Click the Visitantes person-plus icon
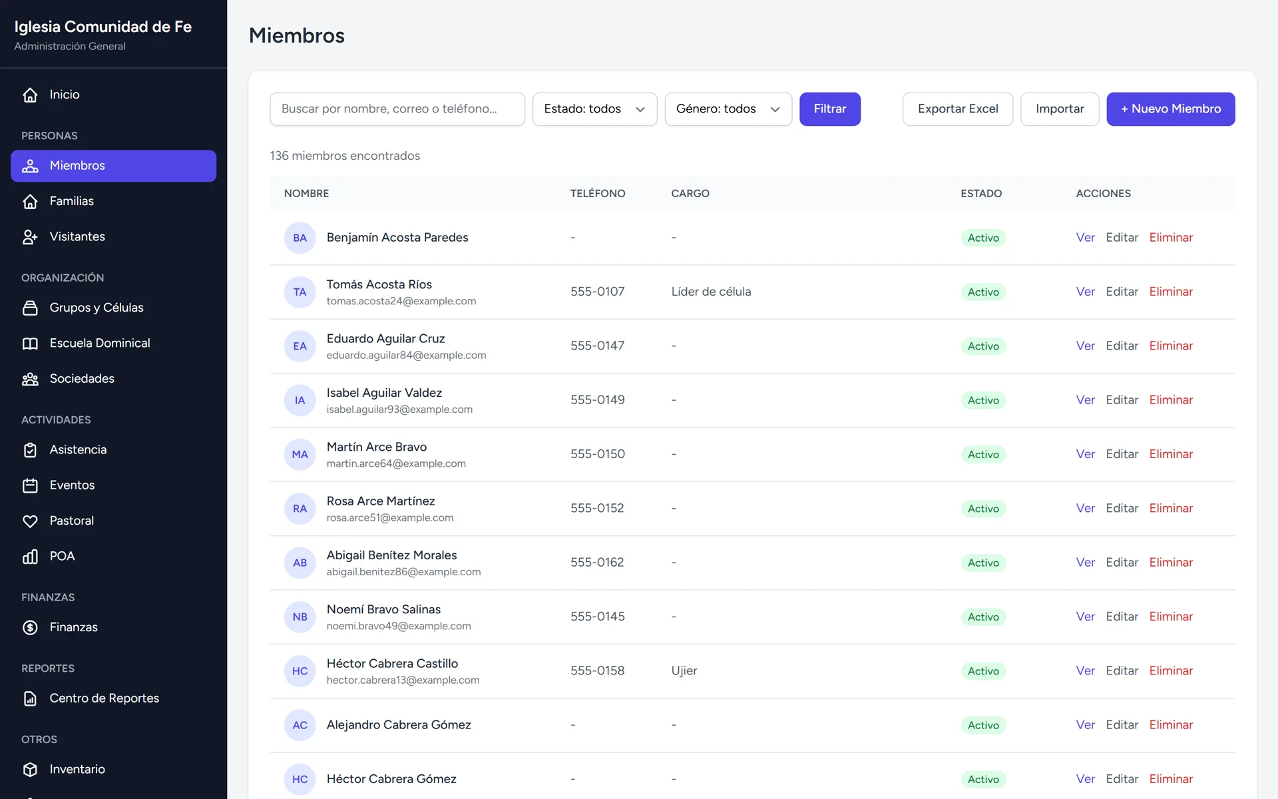 [x=30, y=236]
